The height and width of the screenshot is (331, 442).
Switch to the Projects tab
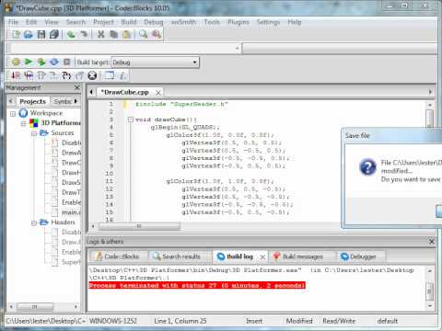click(x=32, y=101)
